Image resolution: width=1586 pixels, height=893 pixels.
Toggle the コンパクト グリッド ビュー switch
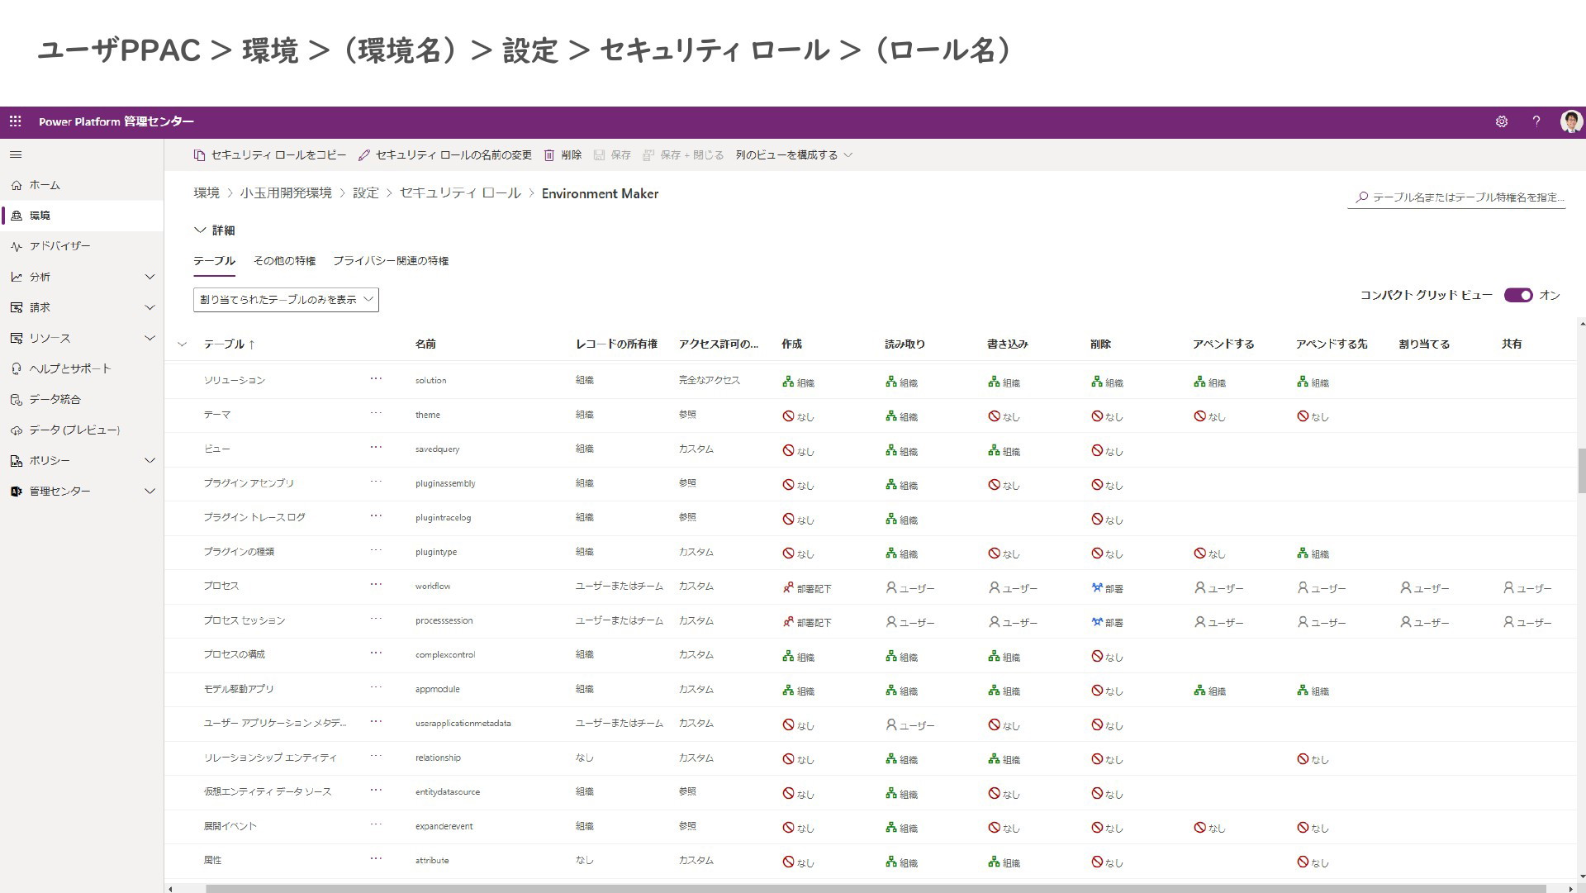coord(1518,295)
